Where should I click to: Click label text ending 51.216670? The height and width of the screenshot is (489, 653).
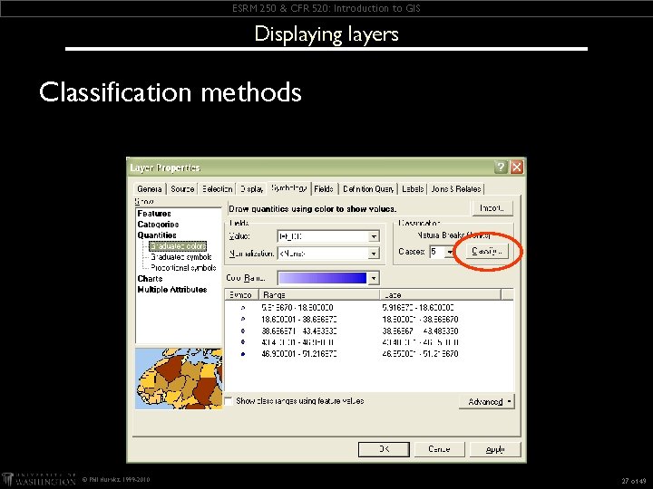tap(420, 354)
